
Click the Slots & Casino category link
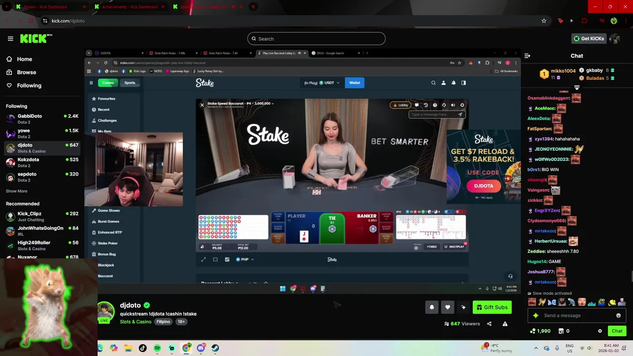pos(136,322)
